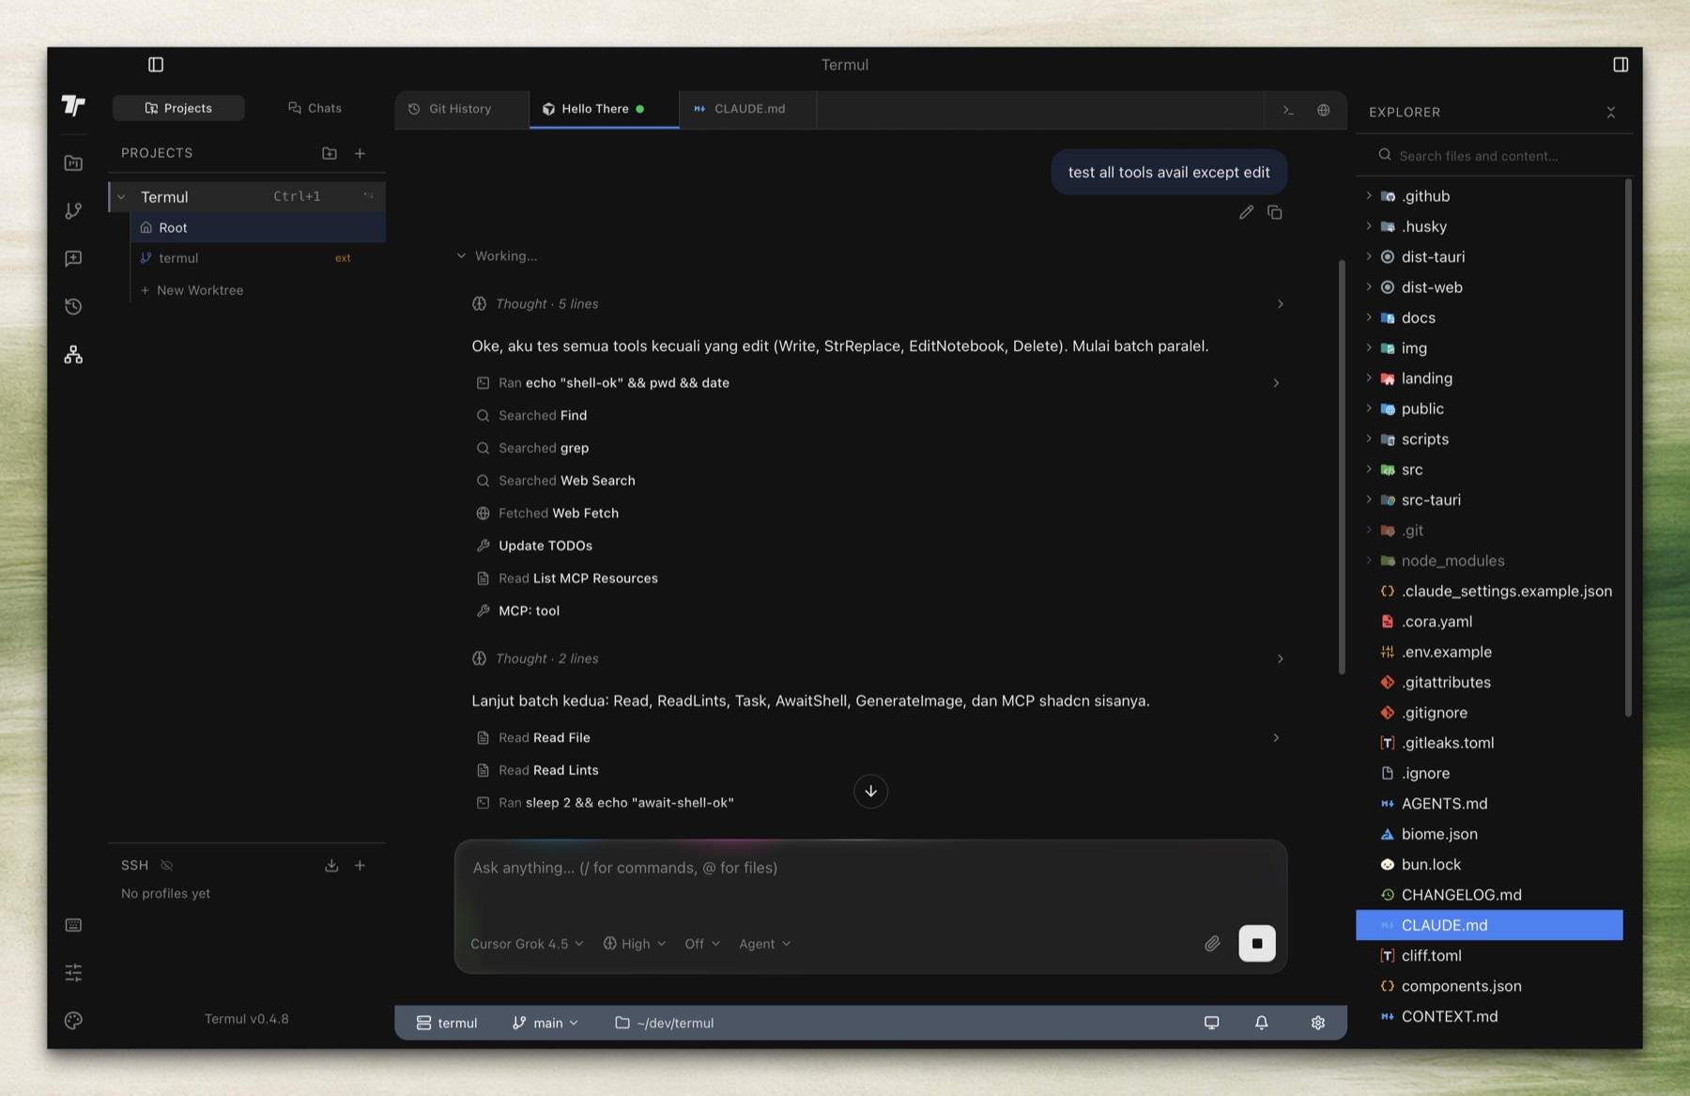Click the chat area scrollbar
Viewport: 1690px width, 1096px height.
[1342, 467]
